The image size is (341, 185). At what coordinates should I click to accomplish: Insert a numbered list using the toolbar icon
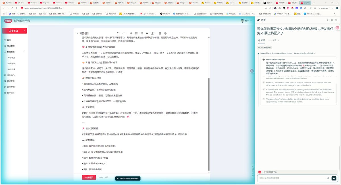[x=136, y=33]
